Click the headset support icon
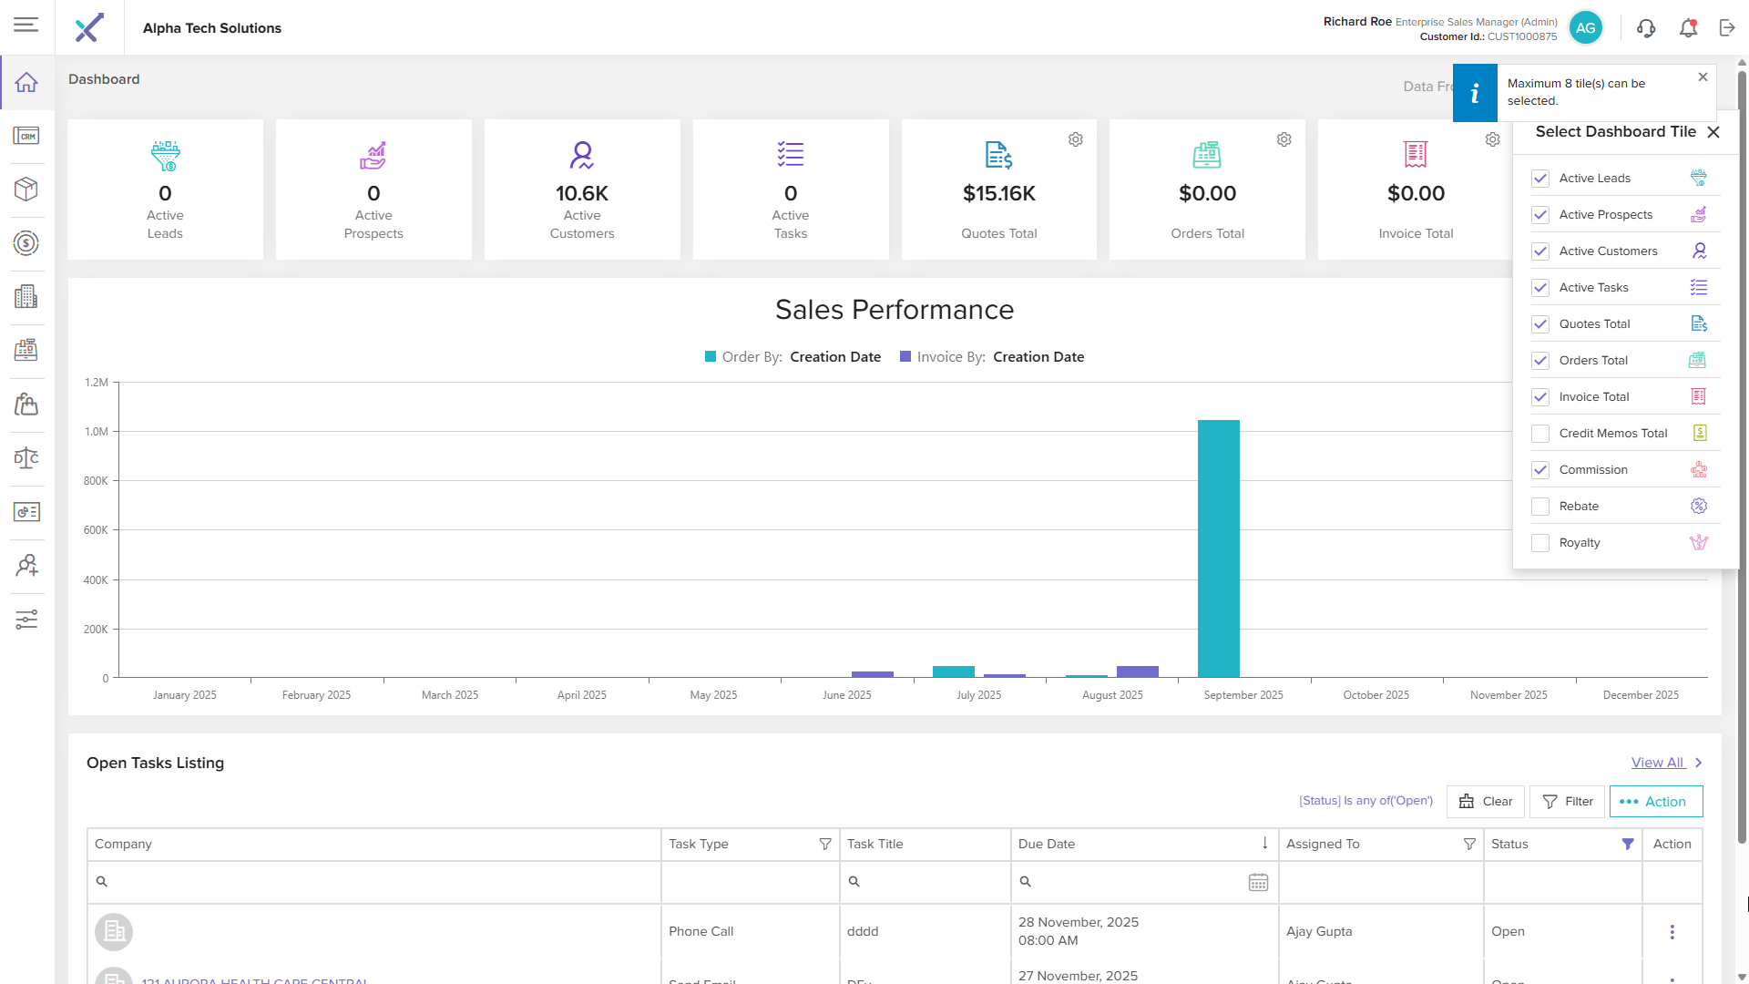 tap(1646, 28)
